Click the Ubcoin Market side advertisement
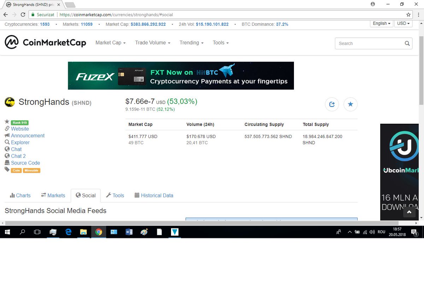 click(x=399, y=172)
